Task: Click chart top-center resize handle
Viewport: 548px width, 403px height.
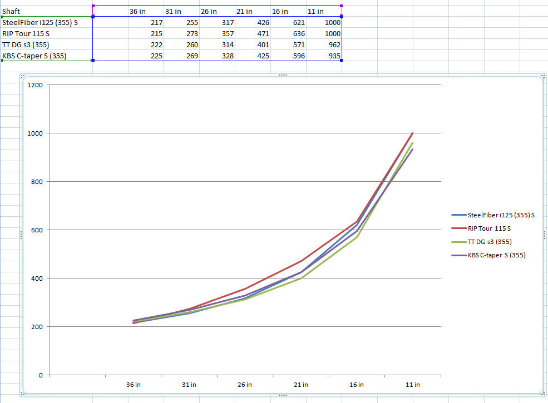Action: click(x=283, y=75)
